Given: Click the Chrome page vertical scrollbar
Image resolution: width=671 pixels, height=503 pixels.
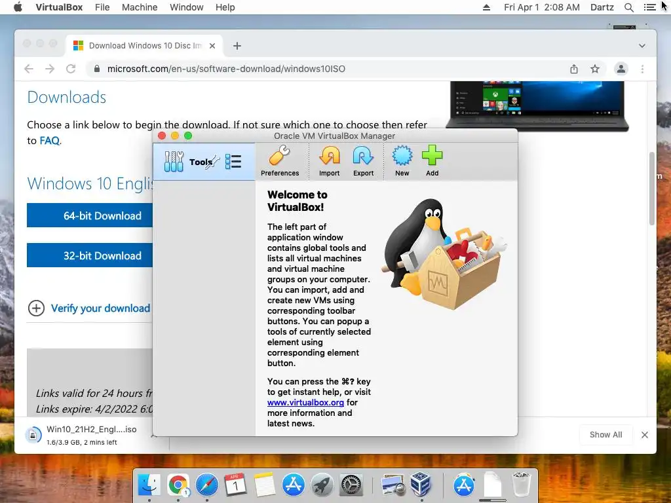Looking at the screenshot, I should (652, 188).
